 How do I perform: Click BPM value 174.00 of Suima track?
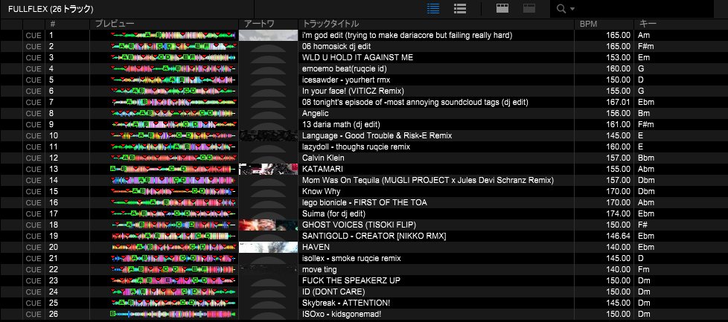(x=618, y=213)
